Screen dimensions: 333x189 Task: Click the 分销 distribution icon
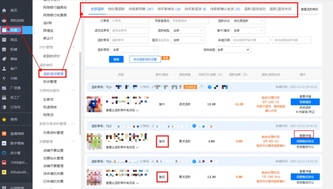(4, 78)
